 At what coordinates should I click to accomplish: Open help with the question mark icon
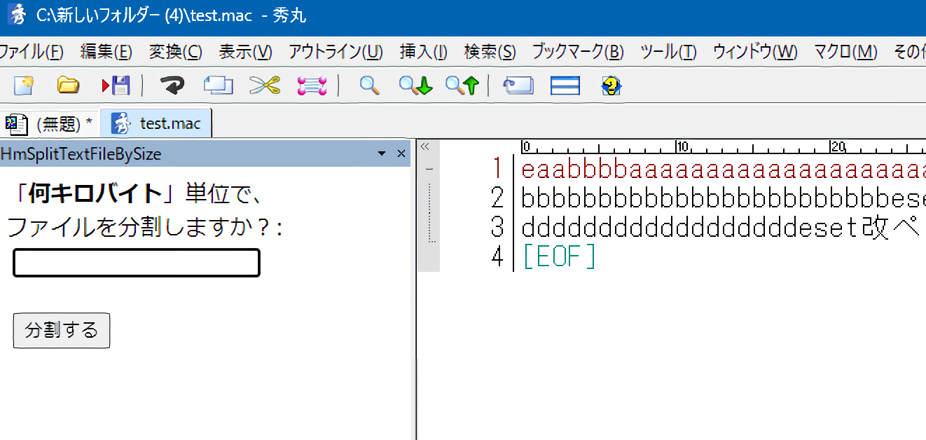[x=611, y=85]
